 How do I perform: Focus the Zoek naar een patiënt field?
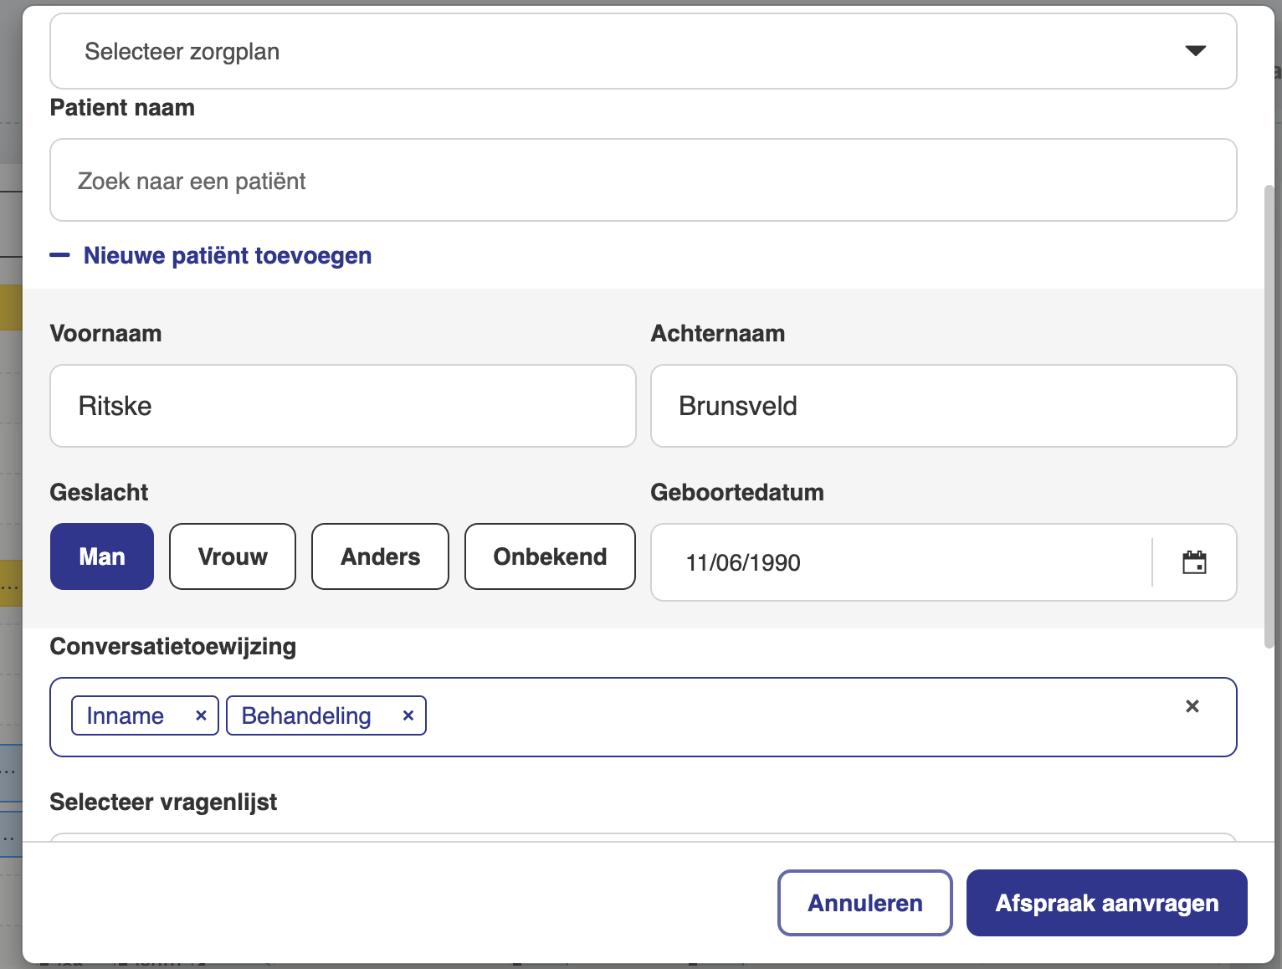coord(643,181)
